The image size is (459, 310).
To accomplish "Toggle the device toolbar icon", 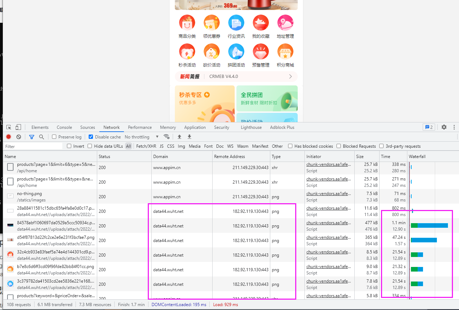I will pos(18,127).
